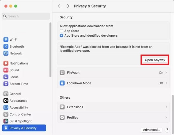Open the Advanced… button

coord(152,130)
